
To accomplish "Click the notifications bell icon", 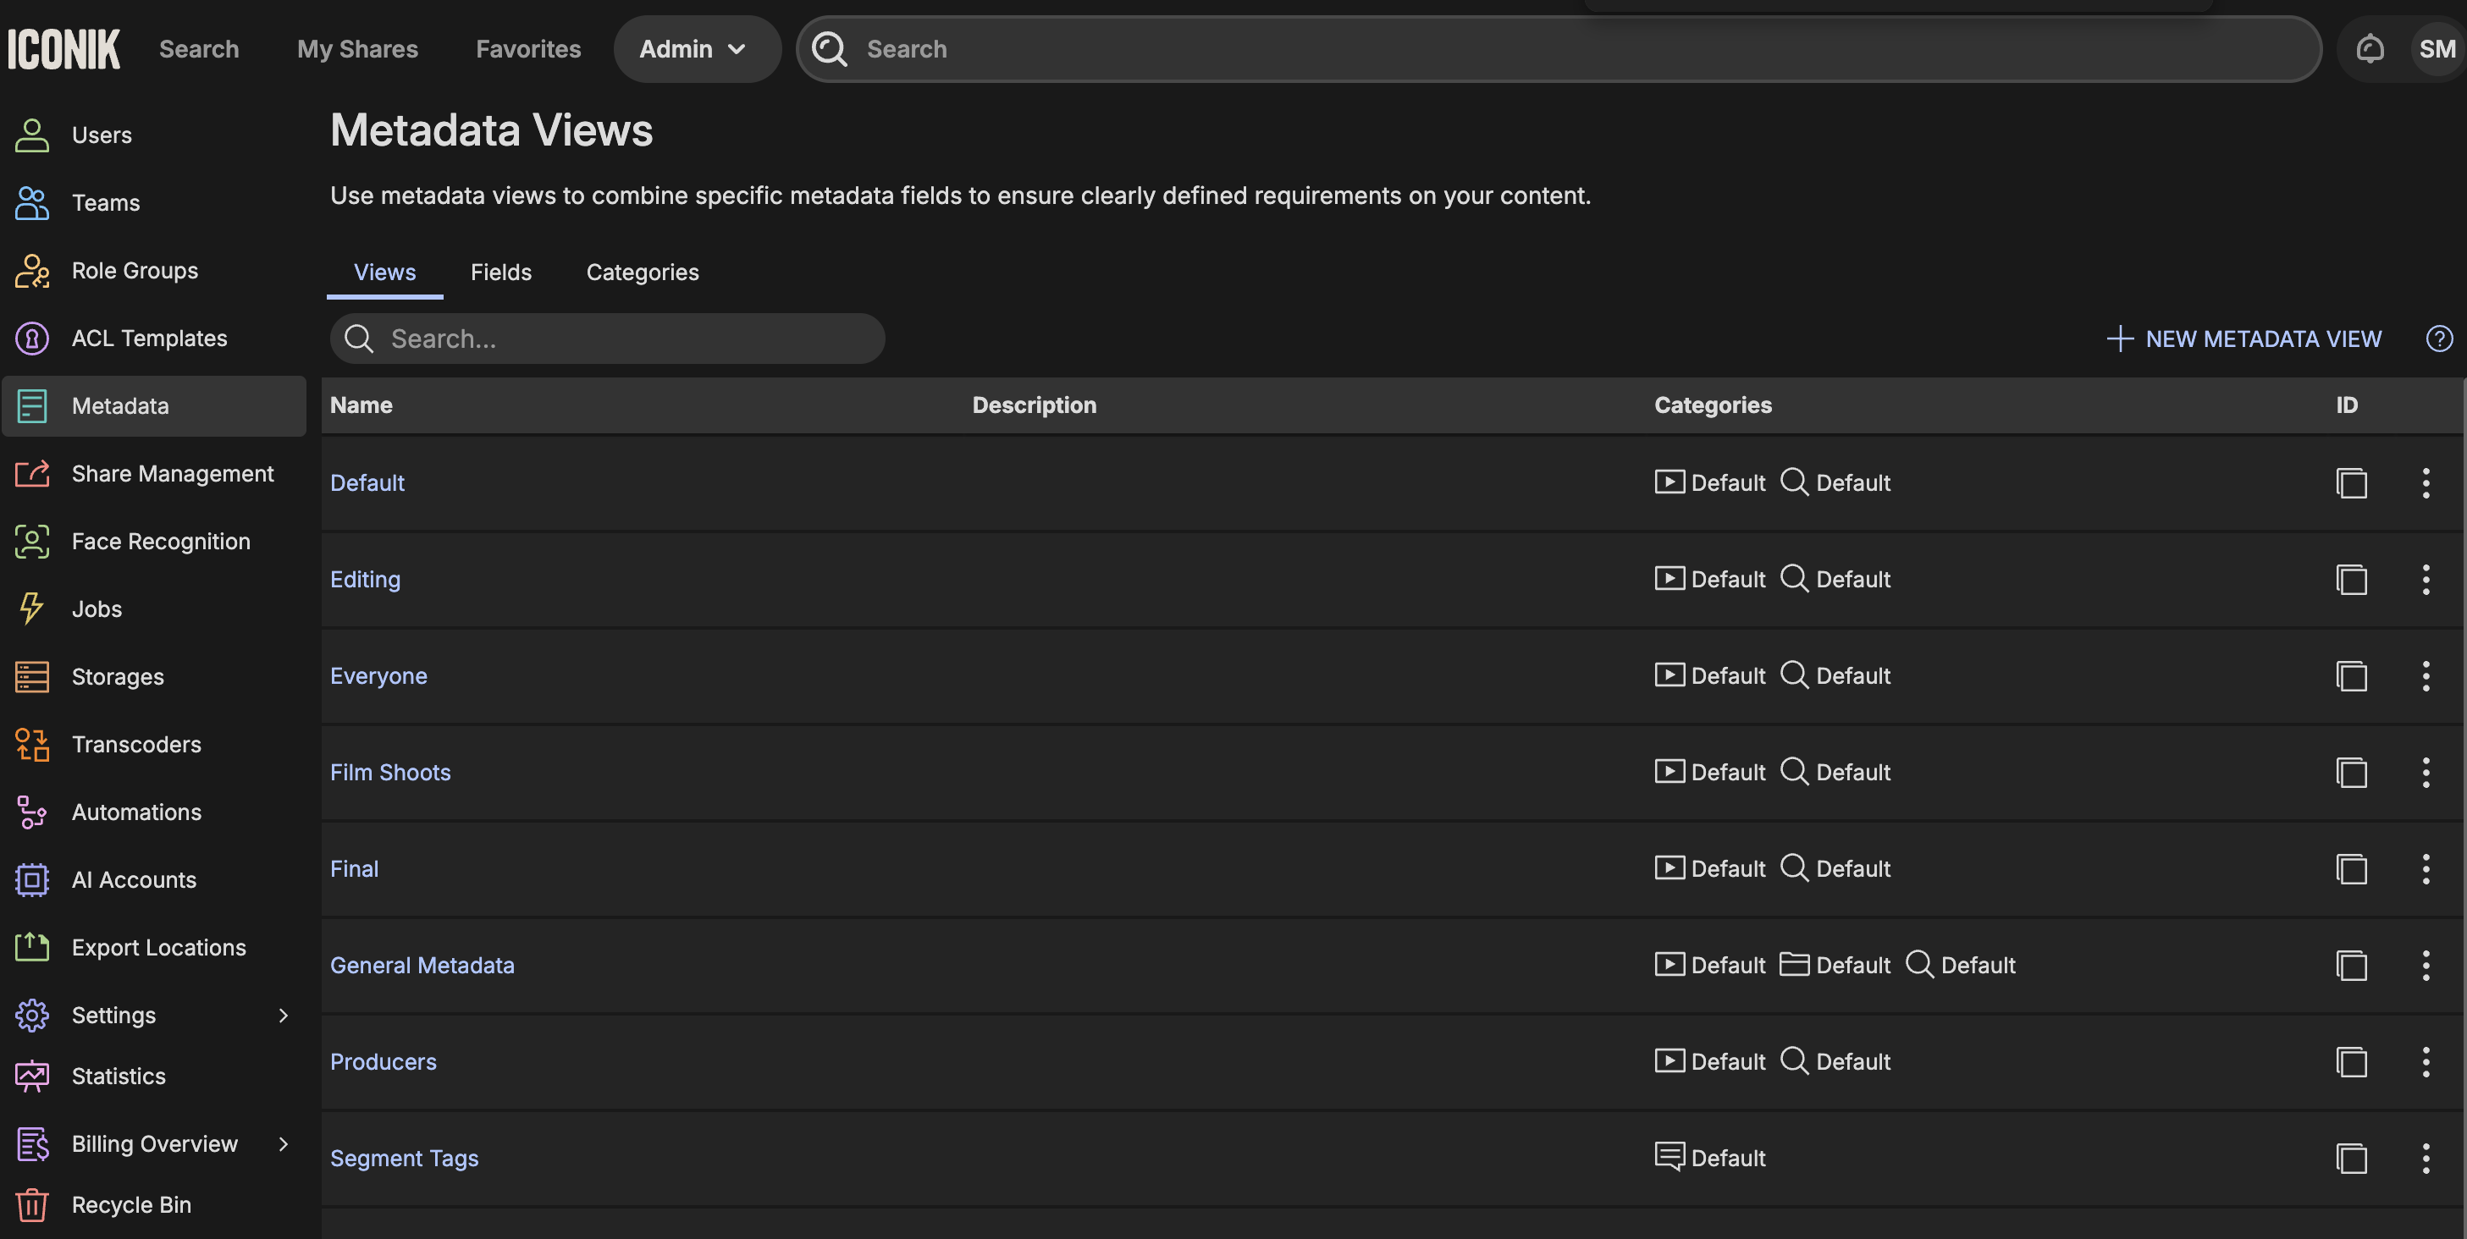I will 2370,49.
